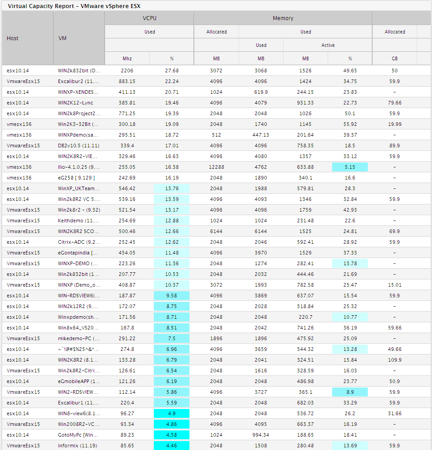Click the Ilio-4.1.0.25 VM entry
Viewport: 432px width, 450px height.
coord(79,167)
